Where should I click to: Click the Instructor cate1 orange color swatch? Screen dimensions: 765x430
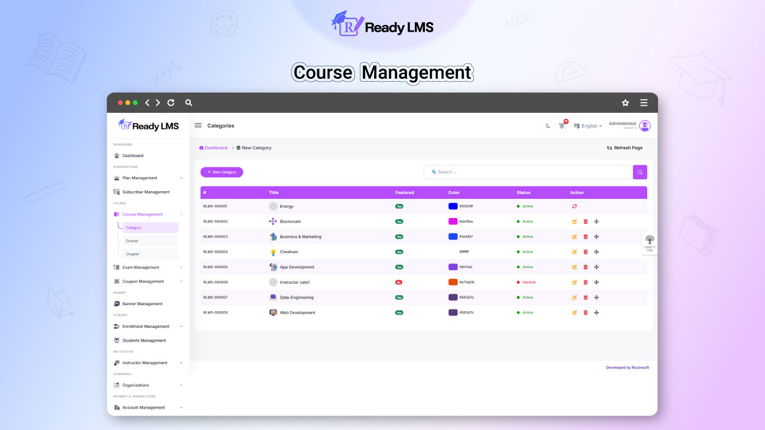pos(453,282)
